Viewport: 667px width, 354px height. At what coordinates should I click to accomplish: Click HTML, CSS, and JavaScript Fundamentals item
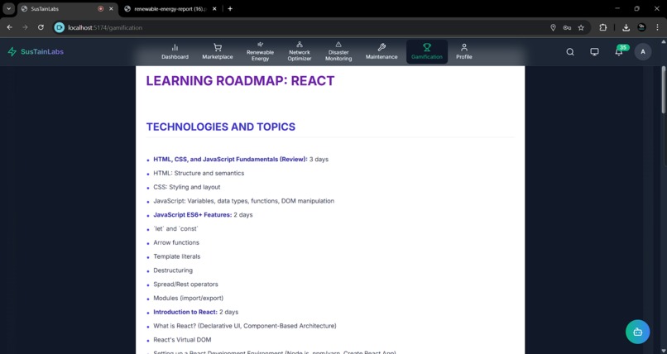(x=241, y=160)
